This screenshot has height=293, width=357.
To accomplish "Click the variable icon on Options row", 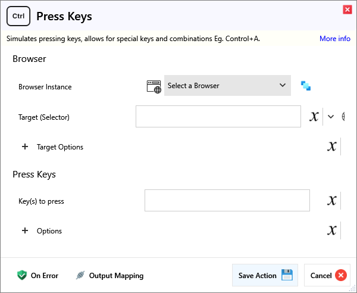I will click(332, 230).
